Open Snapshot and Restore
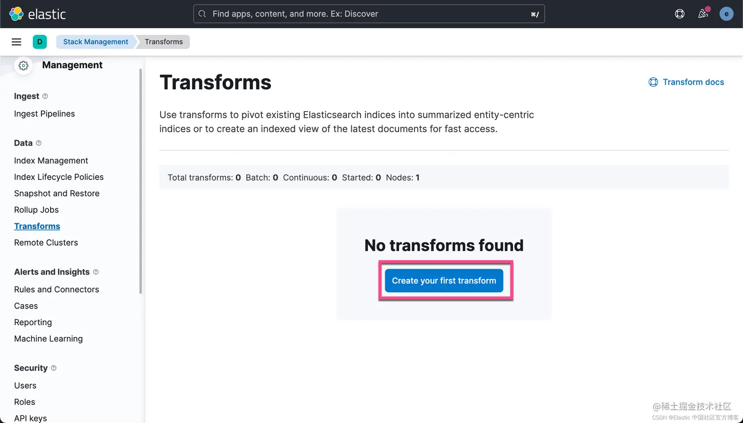Viewport: 743px width, 423px height. point(57,194)
